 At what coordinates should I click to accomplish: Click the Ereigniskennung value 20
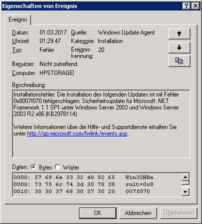[101, 50]
